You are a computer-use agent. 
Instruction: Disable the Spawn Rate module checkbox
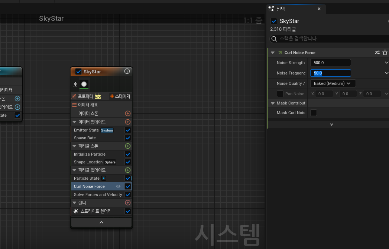pos(128,138)
